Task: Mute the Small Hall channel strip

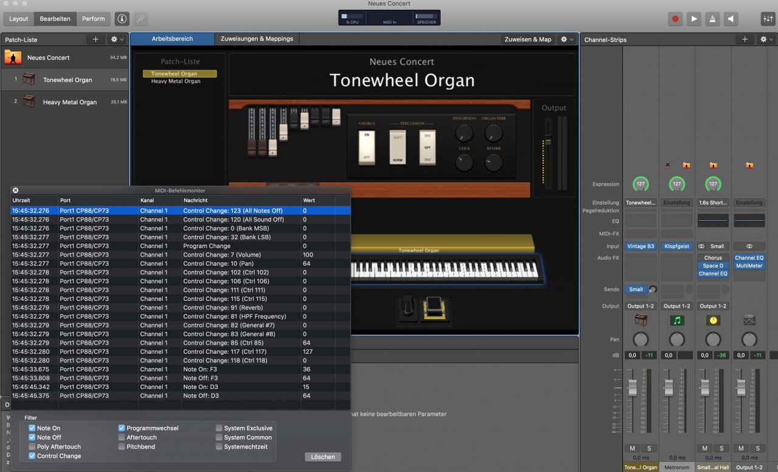Action: click(704, 448)
